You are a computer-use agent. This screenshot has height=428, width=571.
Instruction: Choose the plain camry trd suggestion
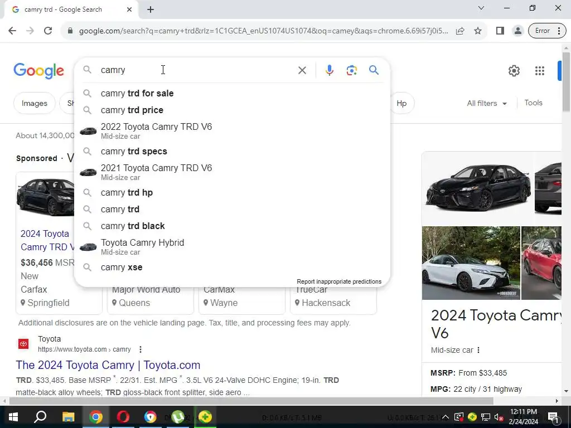point(232,210)
